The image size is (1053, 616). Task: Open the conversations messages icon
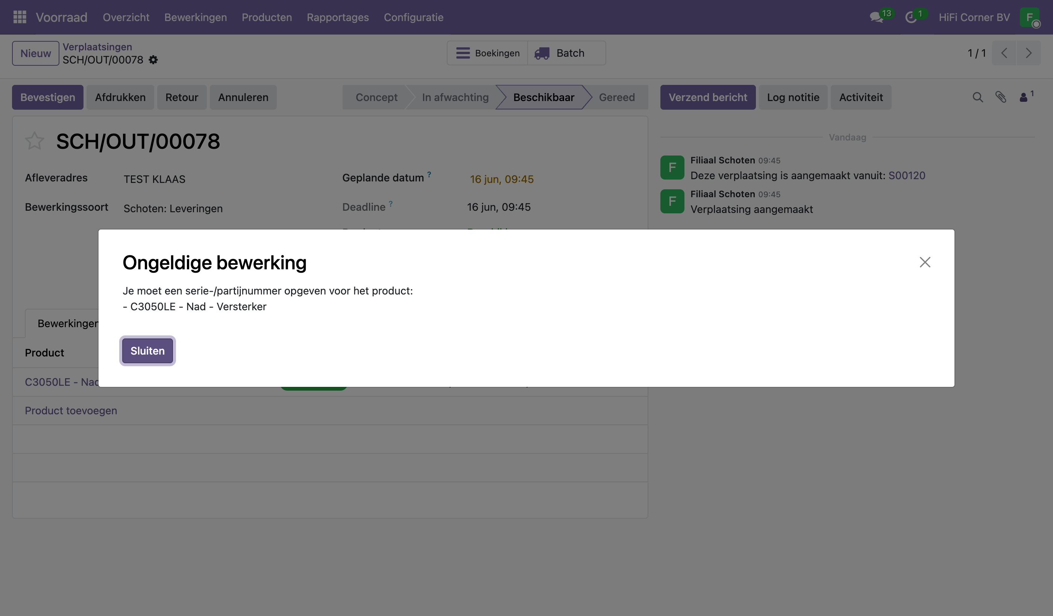876,18
